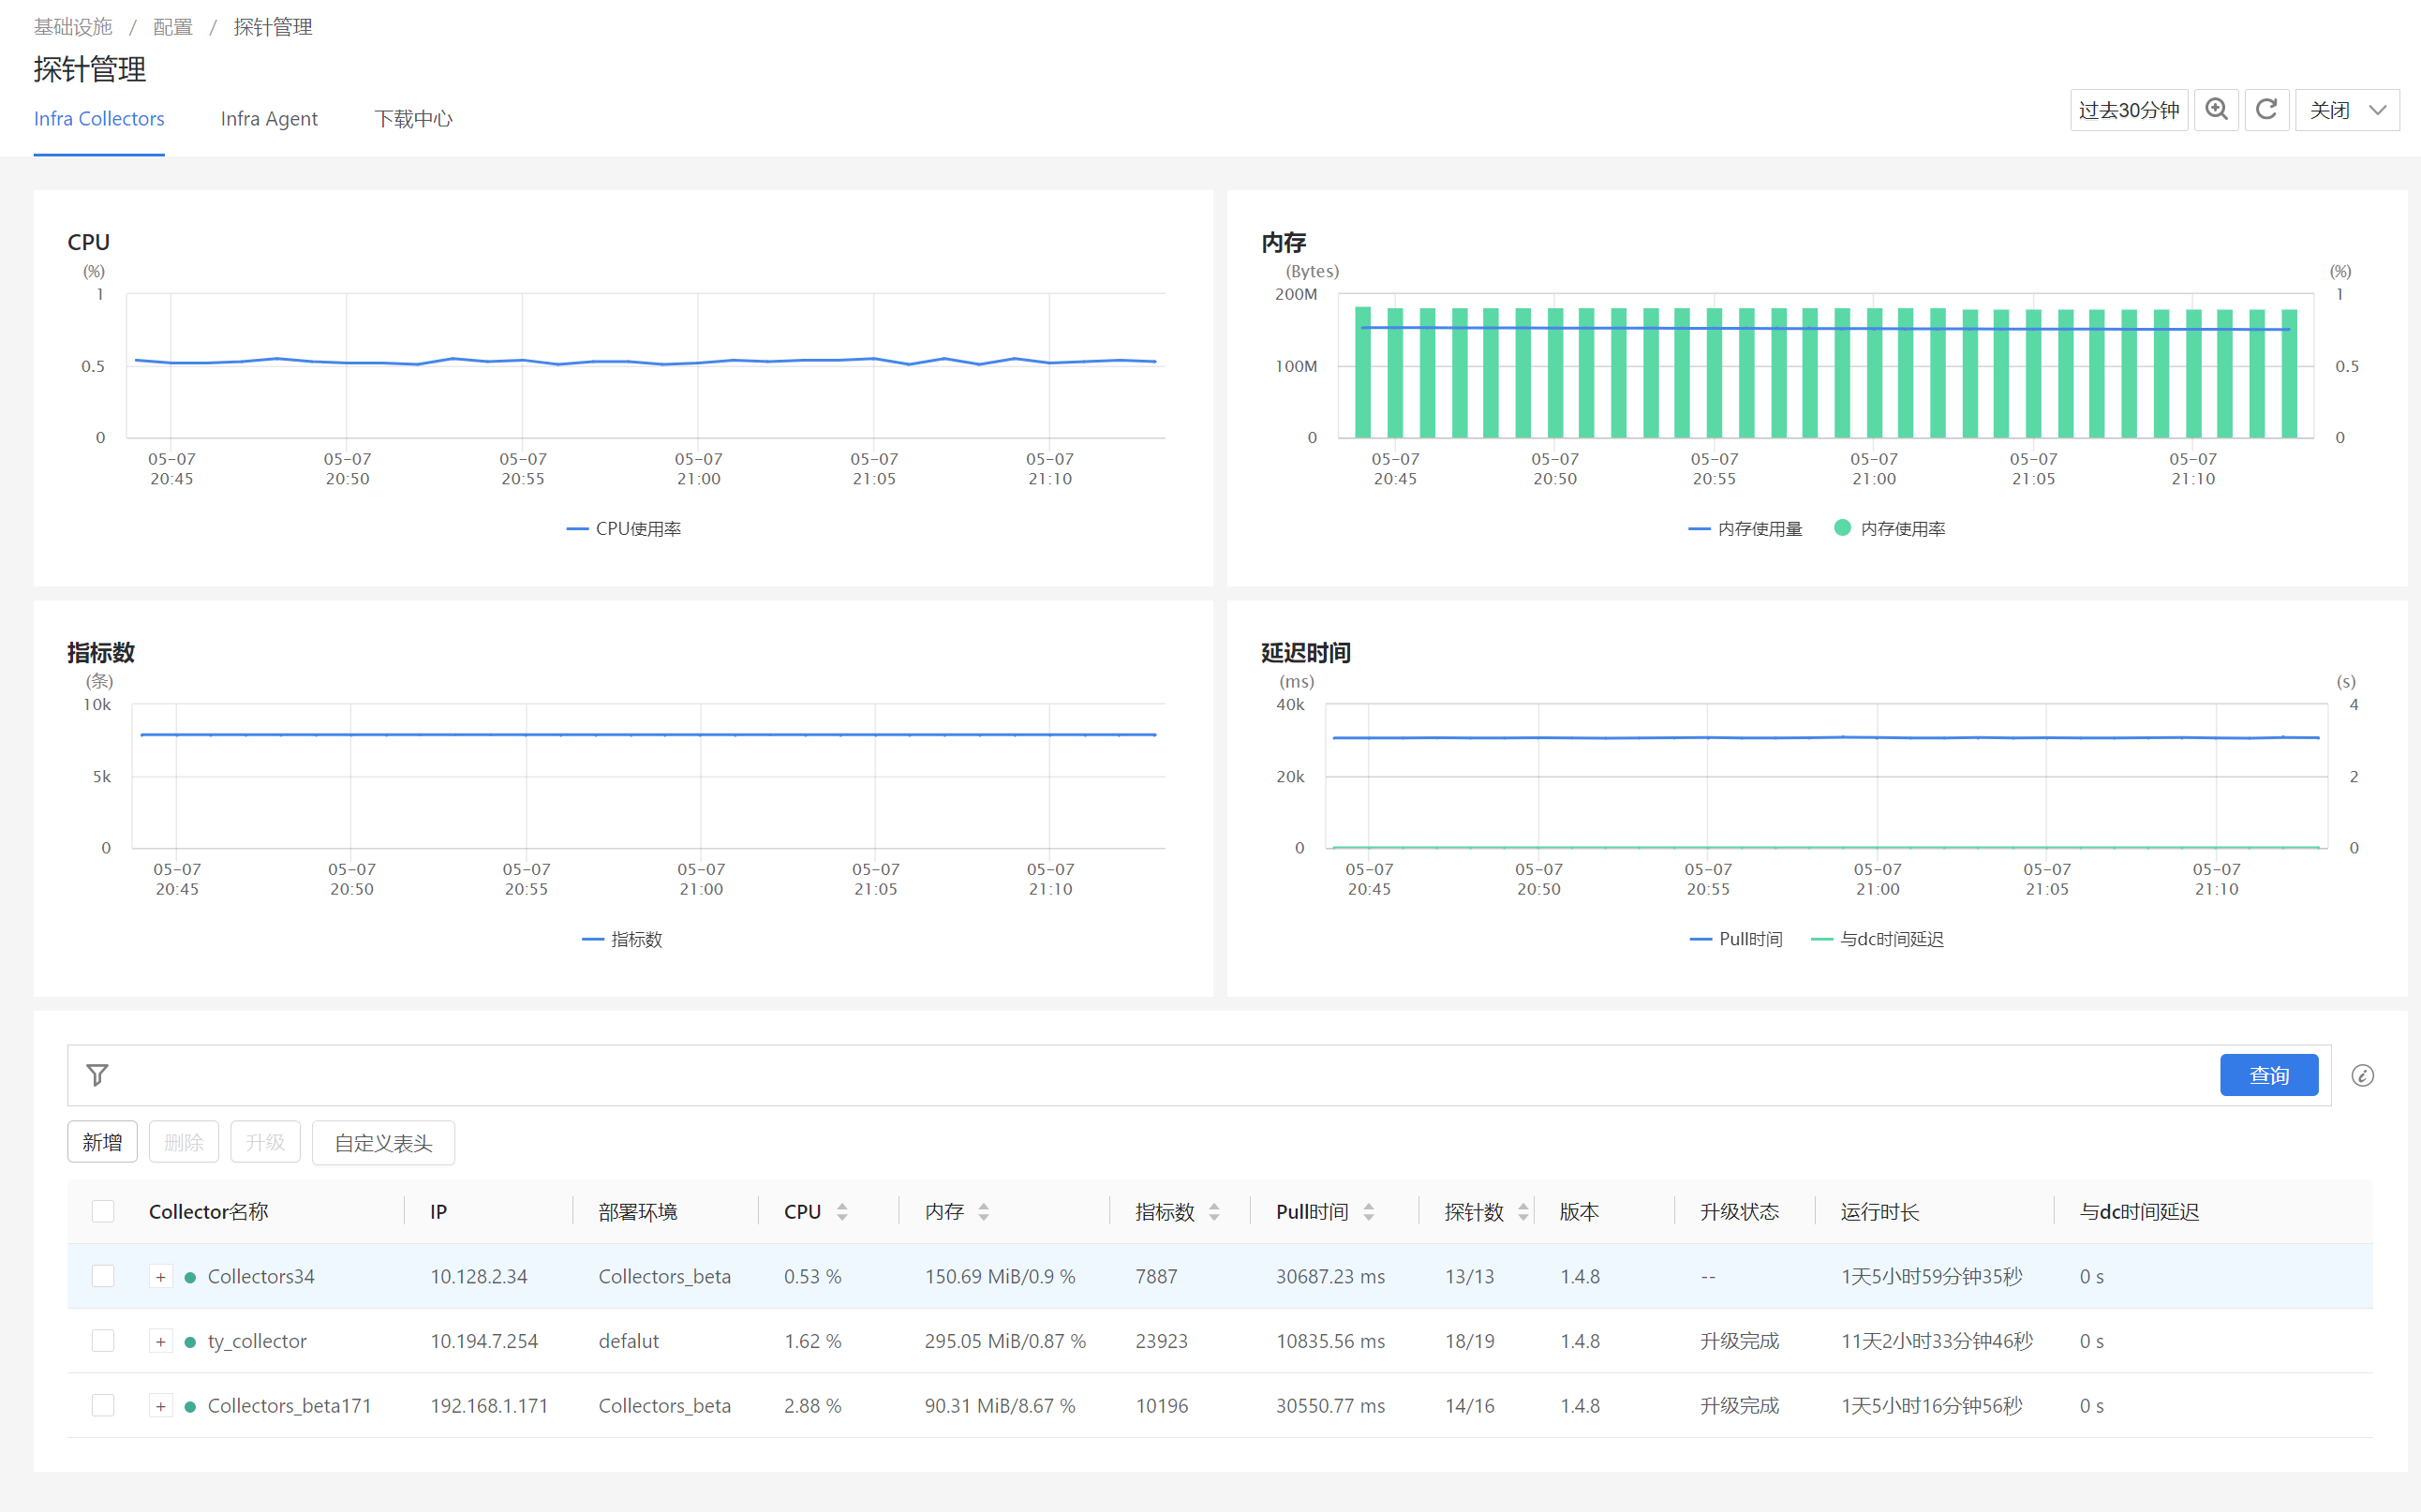Click the 升级 button
The height and width of the screenshot is (1512, 2421).
265,1142
